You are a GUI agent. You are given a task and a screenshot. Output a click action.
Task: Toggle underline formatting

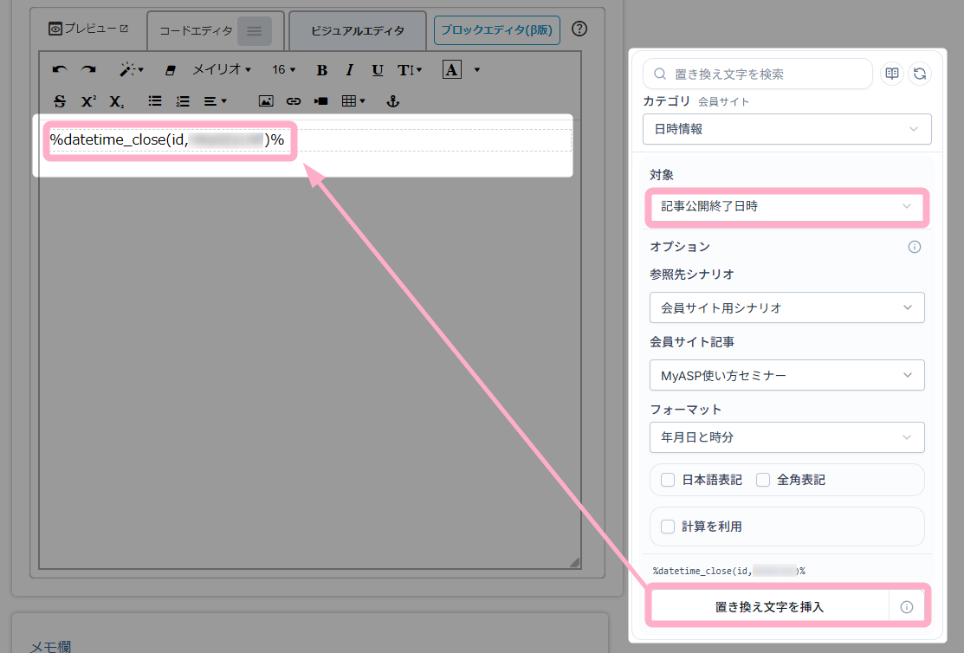point(378,71)
